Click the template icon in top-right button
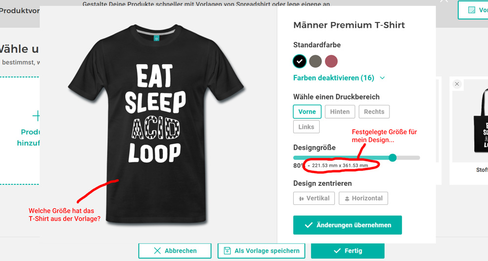 tap(471, 10)
